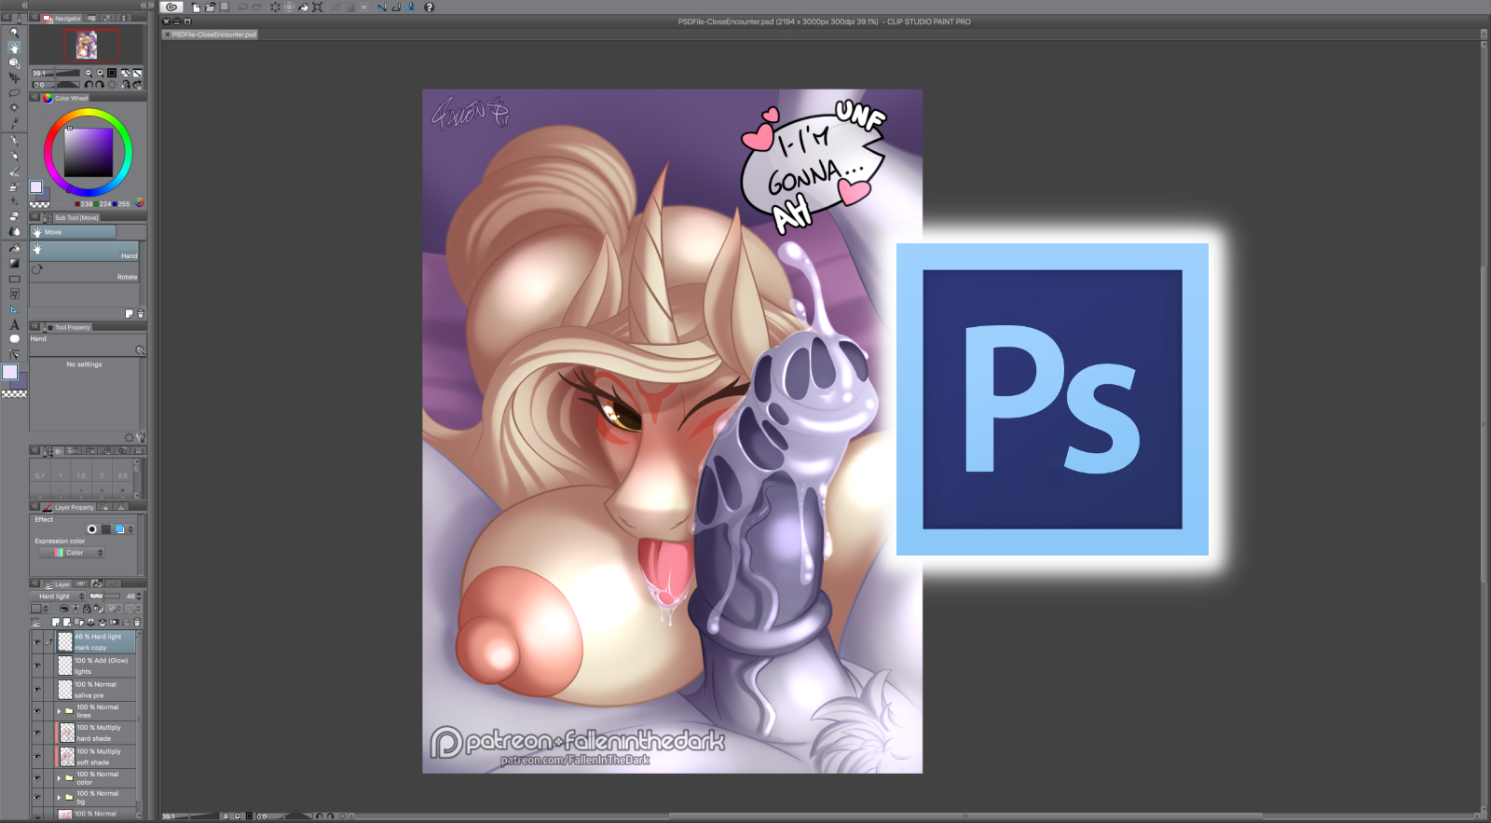The image size is (1491, 823).
Task: Create new raster layer in Layer panel
Action: [56, 622]
